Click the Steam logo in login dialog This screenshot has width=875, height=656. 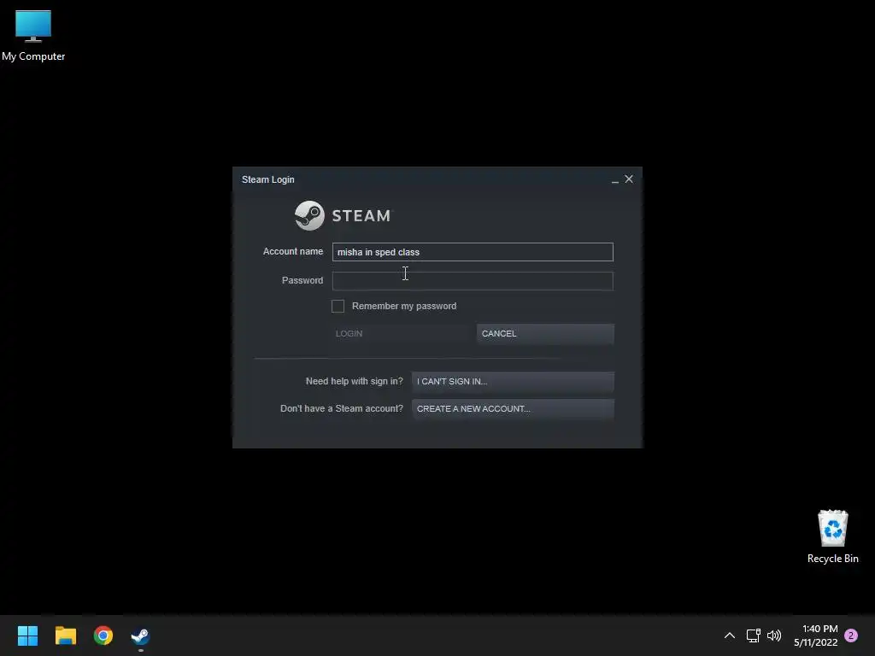pyautogui.click(x=344, y=215)
